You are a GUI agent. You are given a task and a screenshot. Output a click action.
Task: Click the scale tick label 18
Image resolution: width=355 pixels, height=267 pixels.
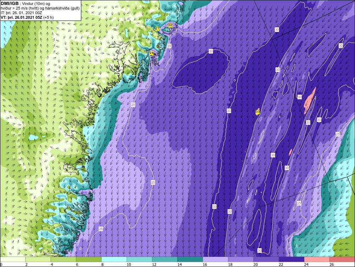[230, 265]
